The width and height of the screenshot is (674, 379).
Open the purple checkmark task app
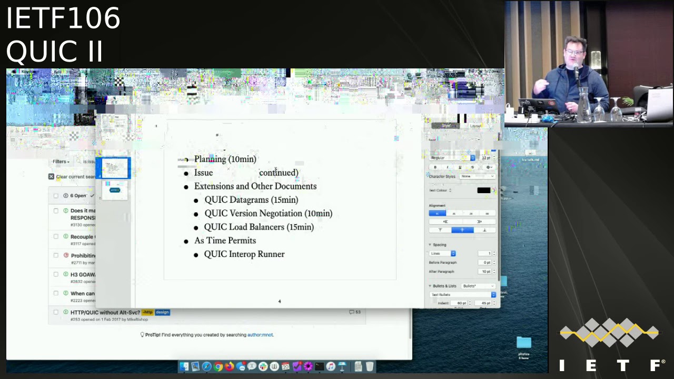(297, 366)
